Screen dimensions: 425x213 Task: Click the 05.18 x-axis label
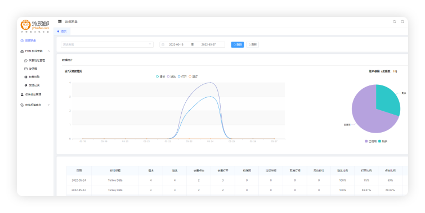click(x=83, y=142)
